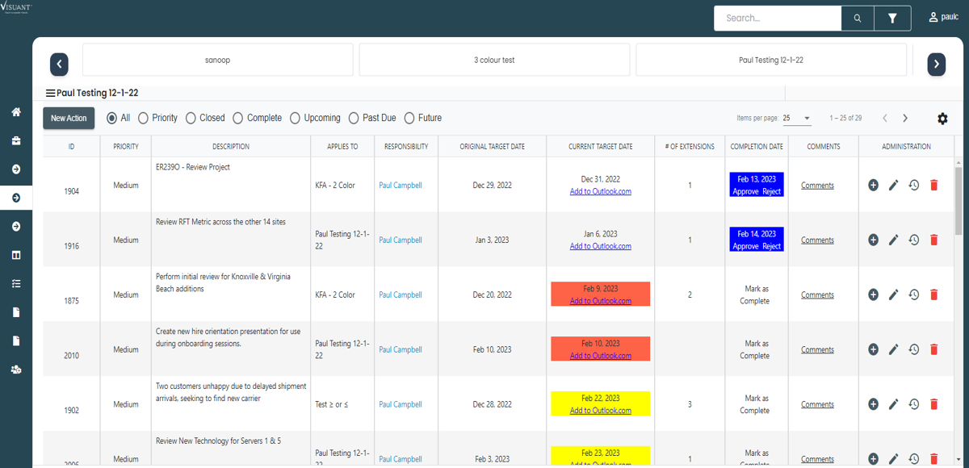Edit action 1916 with pencil icon

[893, 240]
